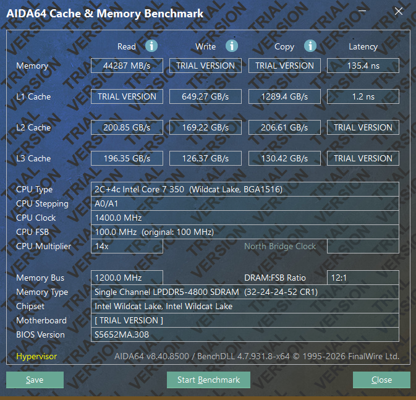This screenshot has height=400, width=416.
Task: Click the L1 Cache copy 1289.4 GB/s cell
Action: [x=284, y=96]
